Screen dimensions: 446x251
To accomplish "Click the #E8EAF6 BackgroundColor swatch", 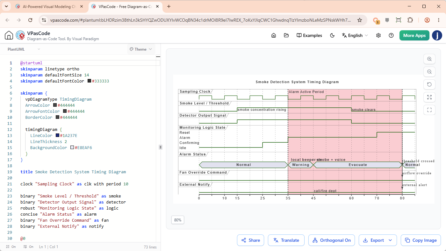I will (72, 148).
